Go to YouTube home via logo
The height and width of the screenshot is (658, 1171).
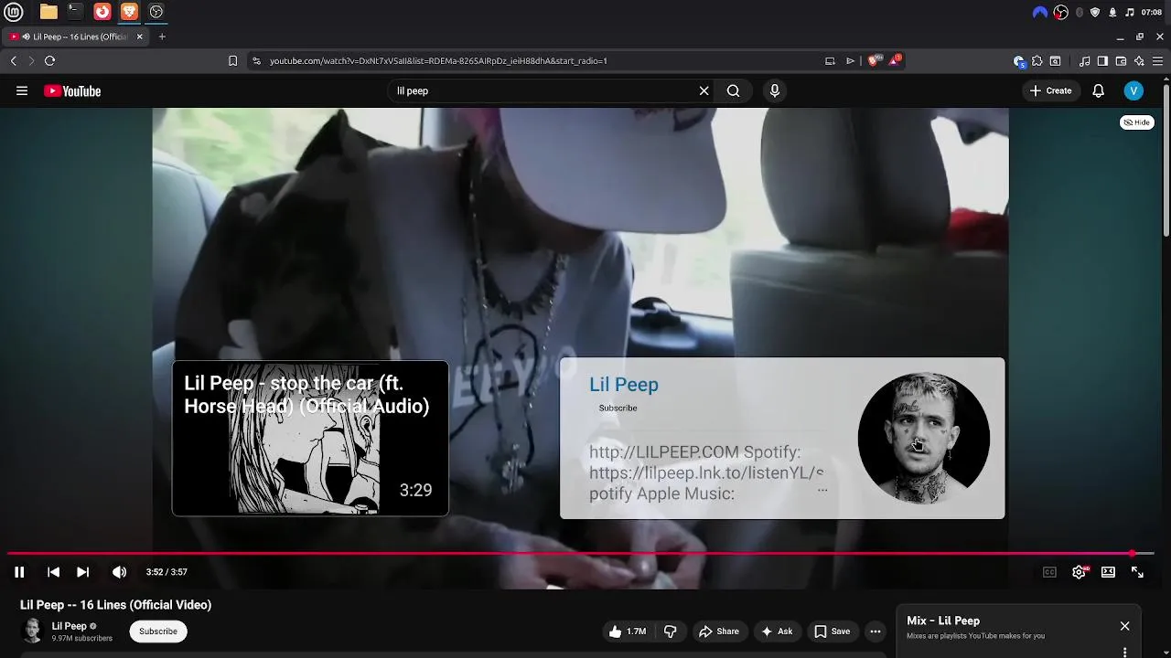point(72,90)
